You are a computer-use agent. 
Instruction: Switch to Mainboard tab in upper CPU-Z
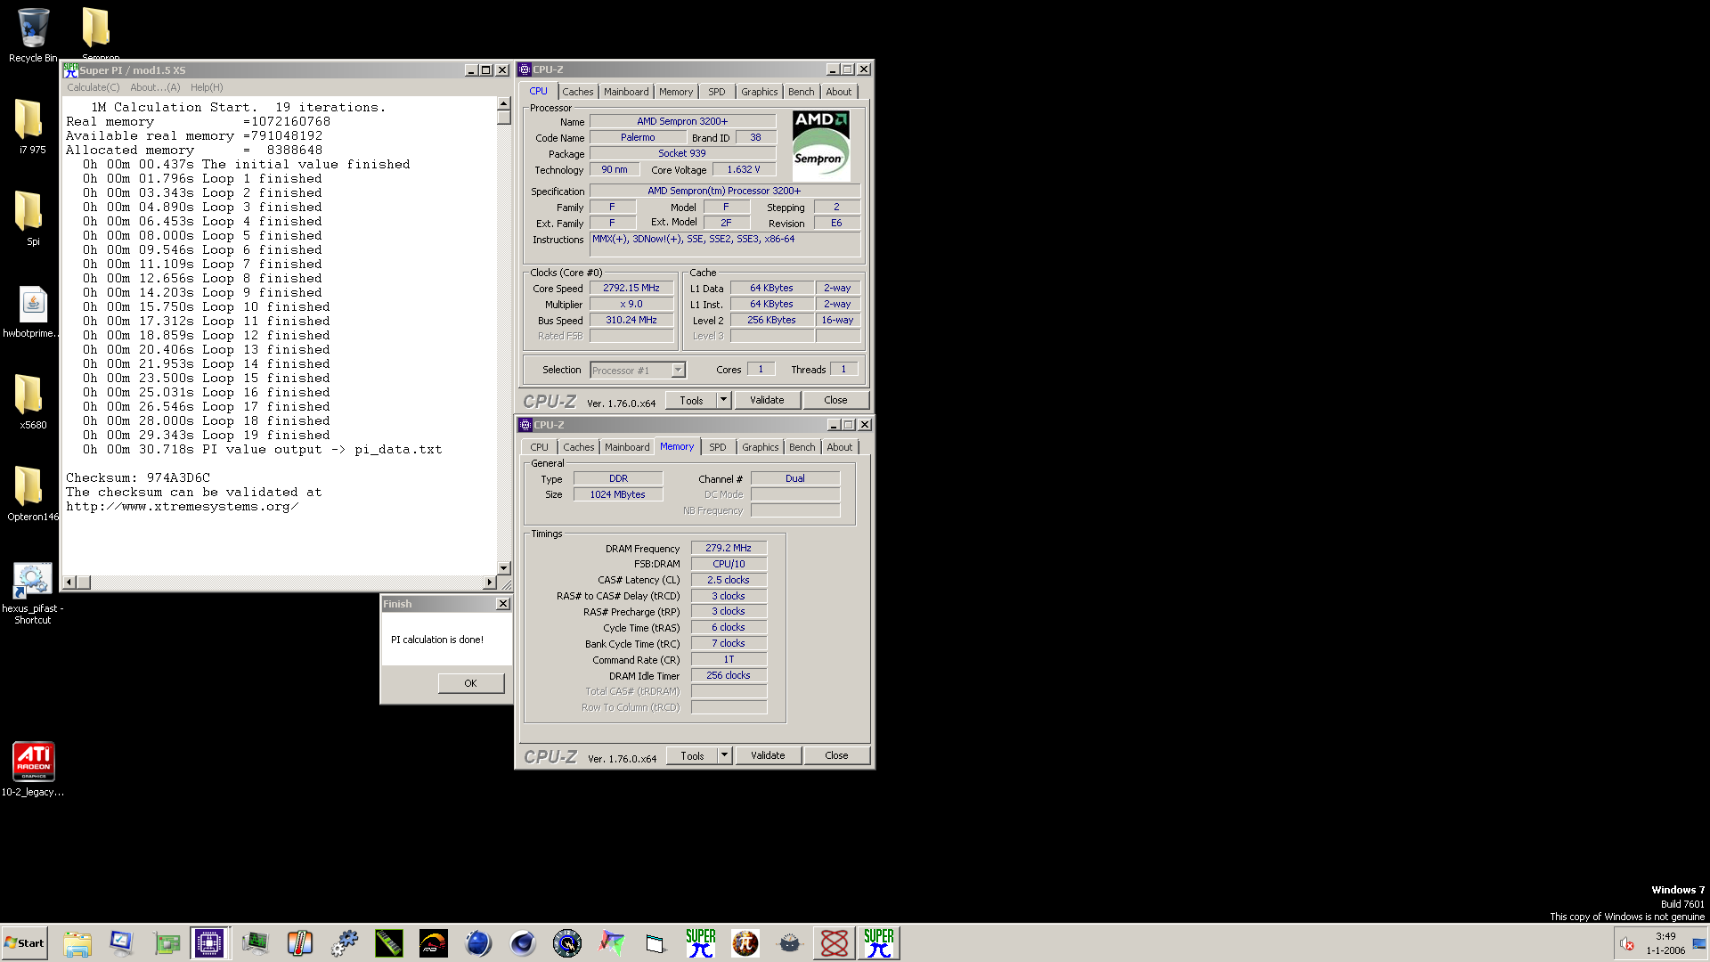click(626, 92)
